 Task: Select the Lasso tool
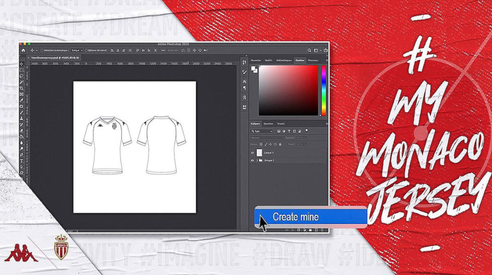(22, 76)
